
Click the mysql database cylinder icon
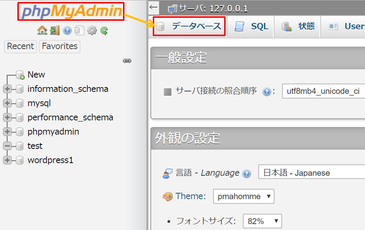click(x=20, y=103)
